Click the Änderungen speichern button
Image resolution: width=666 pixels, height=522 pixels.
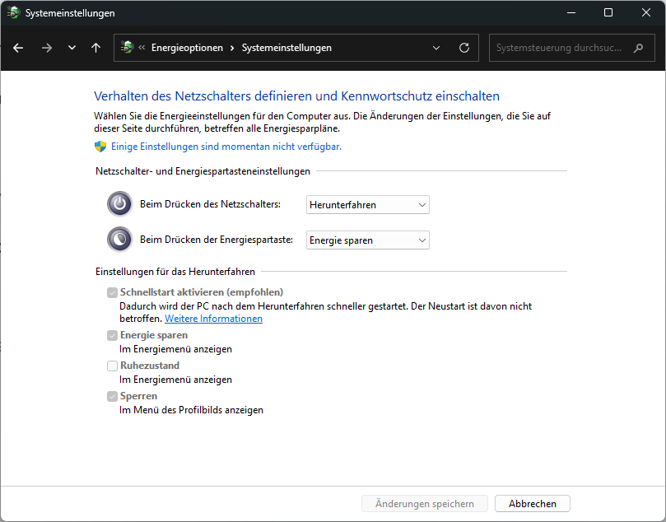point(425,504)
